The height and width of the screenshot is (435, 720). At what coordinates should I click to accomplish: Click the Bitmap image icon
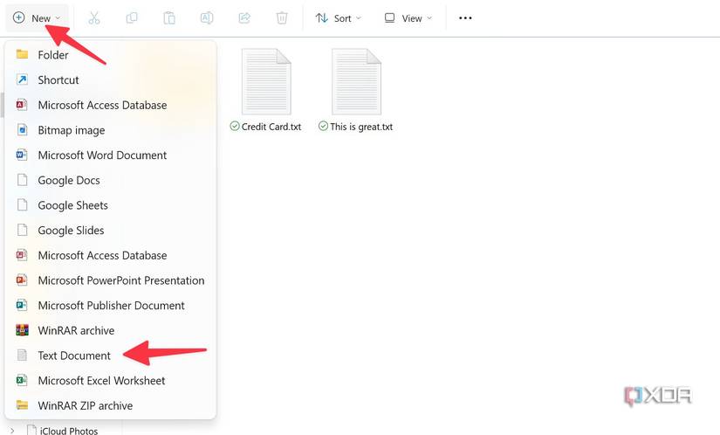click(22, 129)
